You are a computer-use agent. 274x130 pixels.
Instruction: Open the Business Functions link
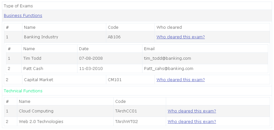point(23,16)
